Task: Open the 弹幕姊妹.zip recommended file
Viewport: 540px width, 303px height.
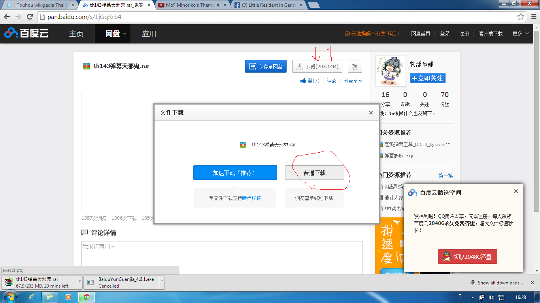Action: 398,155
